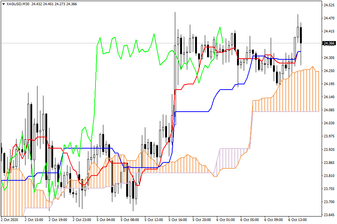
Task: Click the 24.250 price scale label
Action: tap(328, 71)
